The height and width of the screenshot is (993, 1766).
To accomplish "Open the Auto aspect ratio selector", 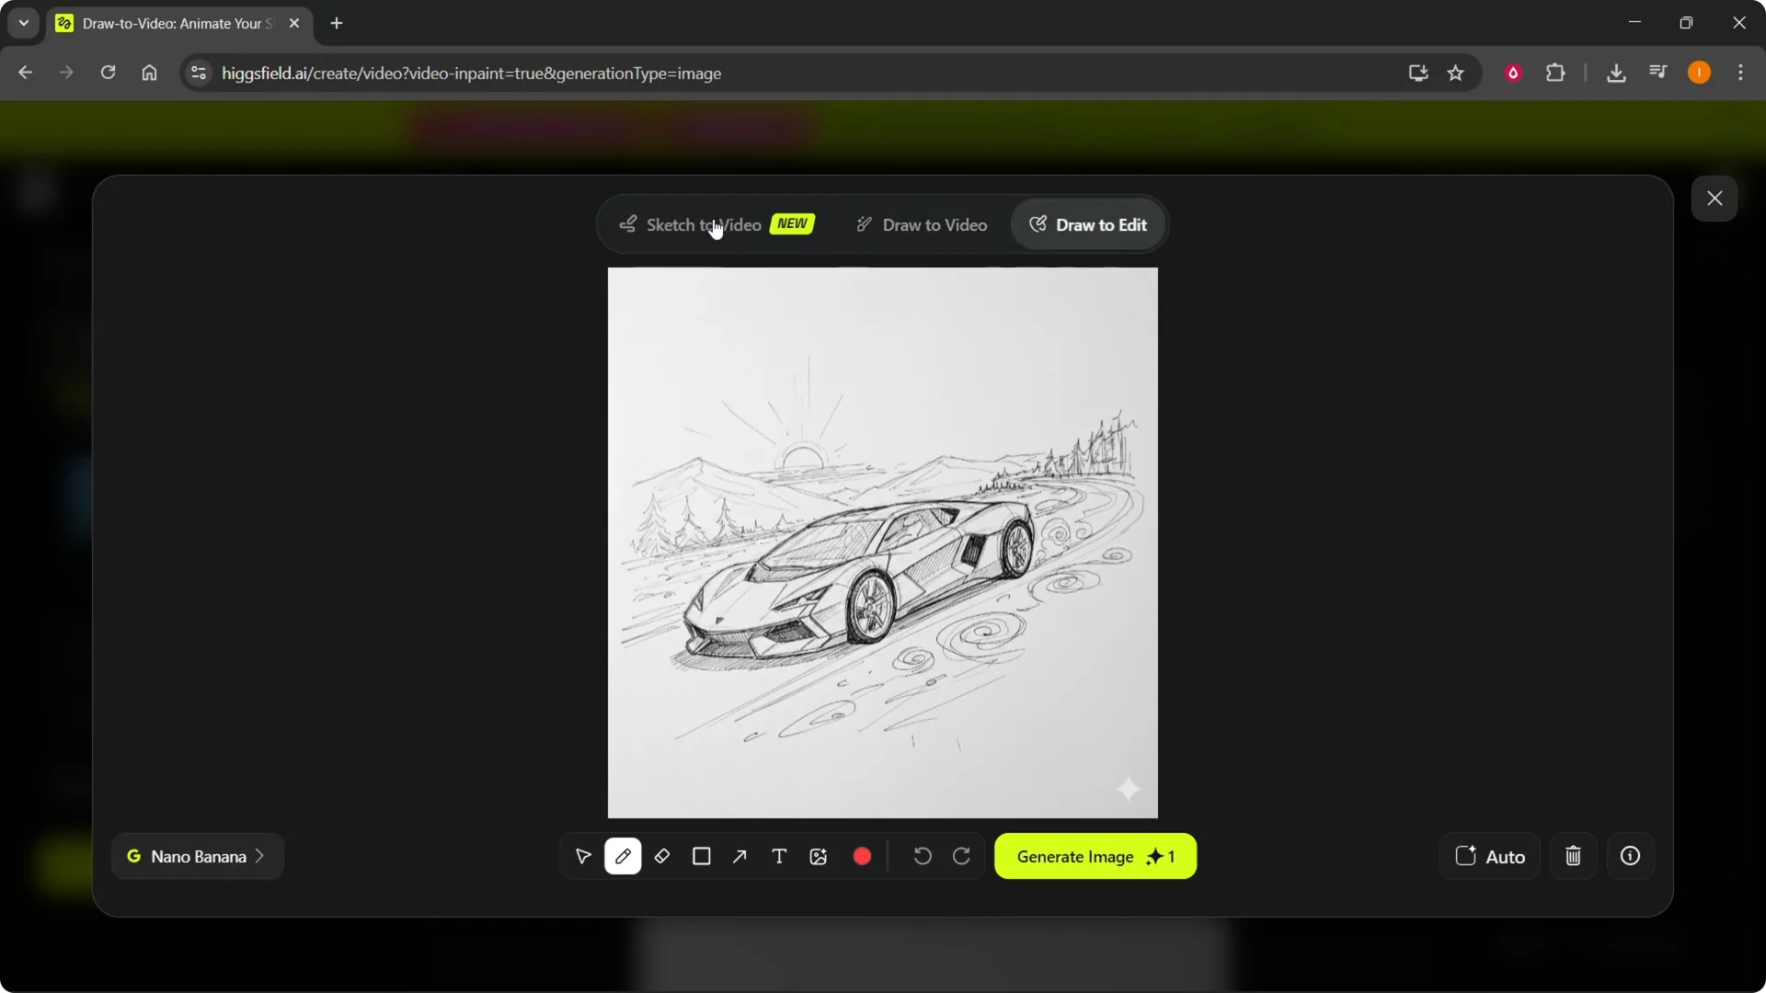I will (x=1489, y=856).
